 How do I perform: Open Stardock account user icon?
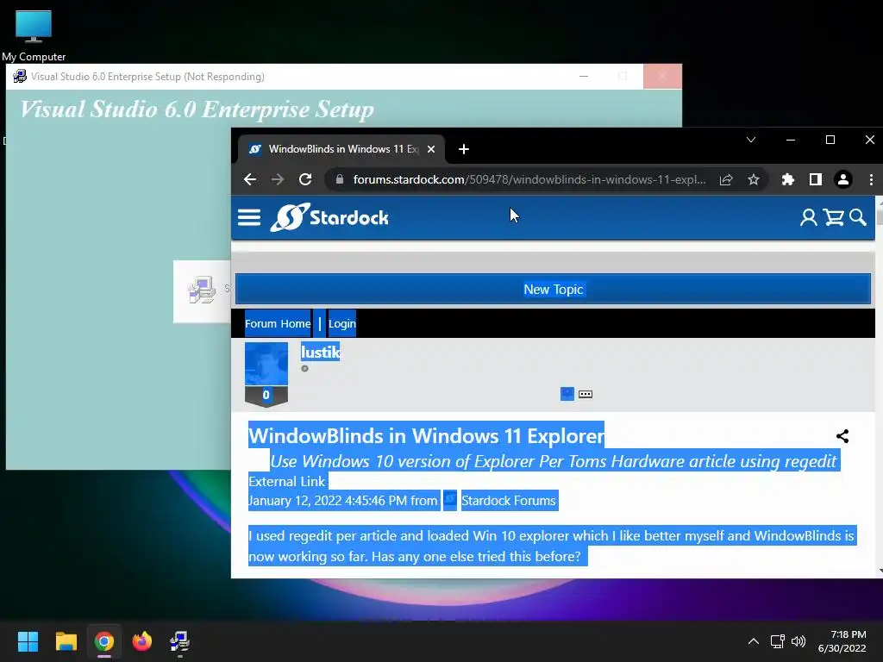coord(809,217)
